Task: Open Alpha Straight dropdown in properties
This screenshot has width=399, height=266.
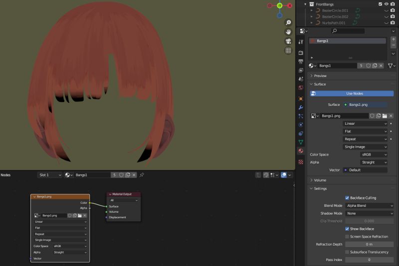Action: [374, 162]
